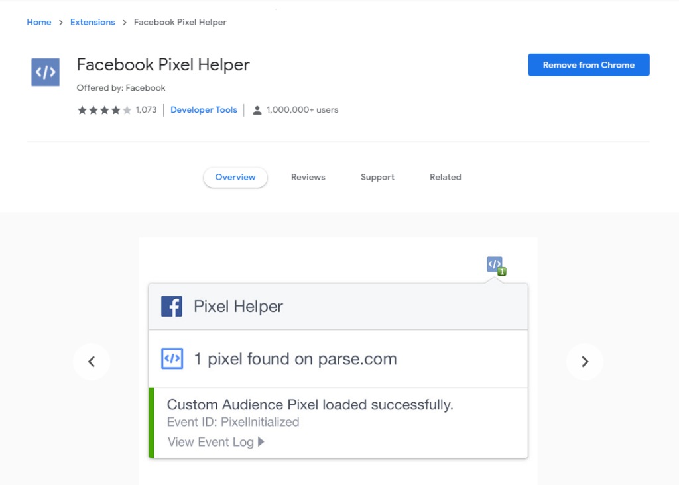
Task: Click Remove from Chrome button
Action: pyautogui.click(x=589, y=65)
